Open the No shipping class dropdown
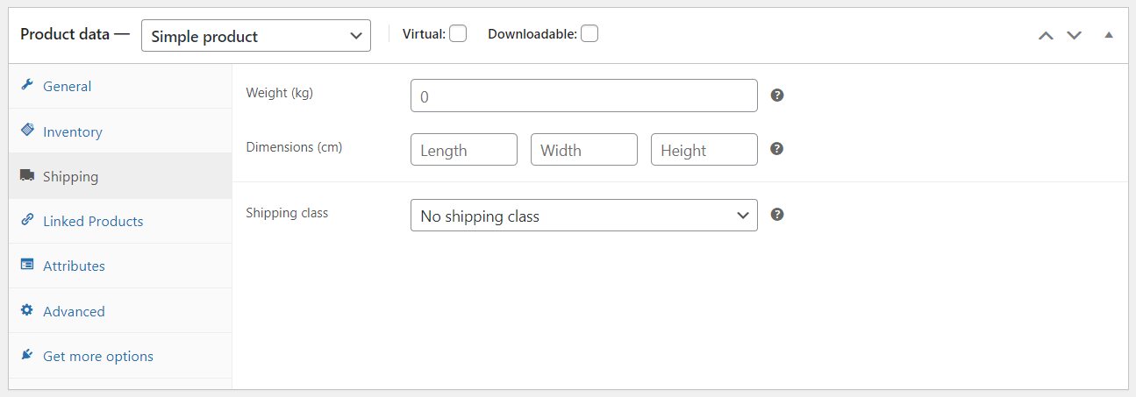The image size is (1136, 397). (583, 216)
